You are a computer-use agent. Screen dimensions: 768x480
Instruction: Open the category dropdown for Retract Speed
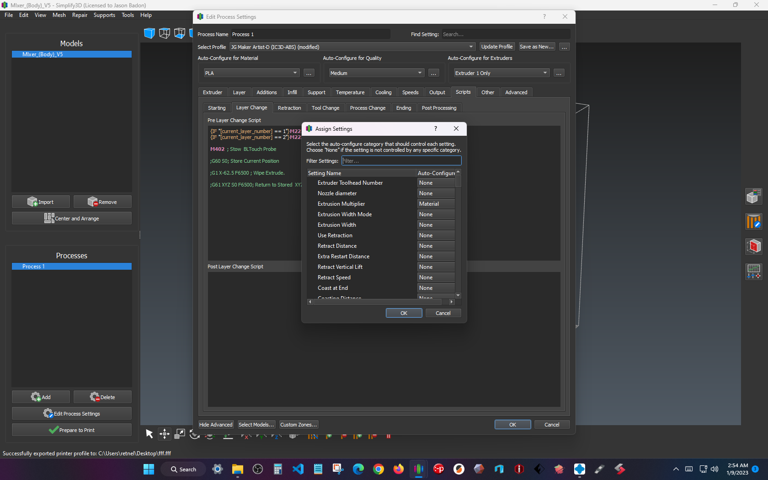[436, 277]
